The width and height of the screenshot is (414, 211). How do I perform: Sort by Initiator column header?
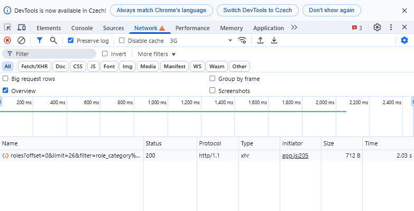[300, 143]
